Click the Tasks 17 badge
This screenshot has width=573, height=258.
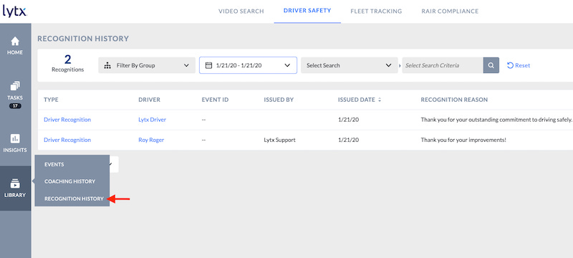(15, 106)
